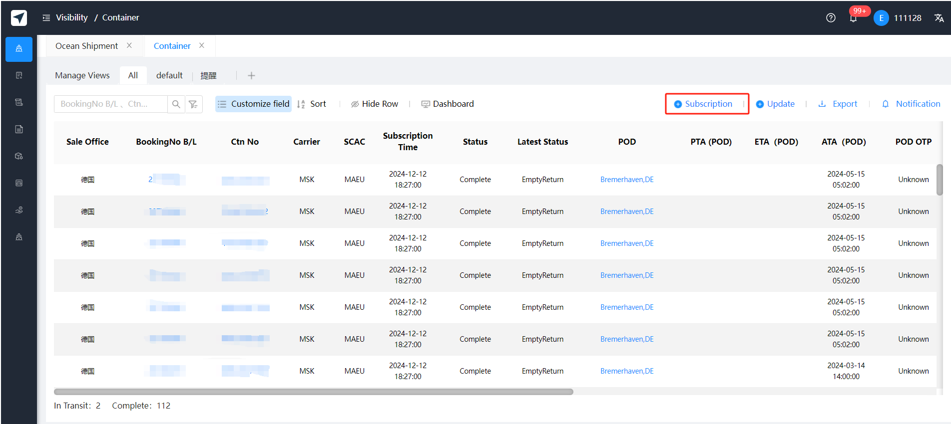Close the Ocean Shipment tab
The width and height of the screenshot is (951, 424).
[x=129, y=45]
